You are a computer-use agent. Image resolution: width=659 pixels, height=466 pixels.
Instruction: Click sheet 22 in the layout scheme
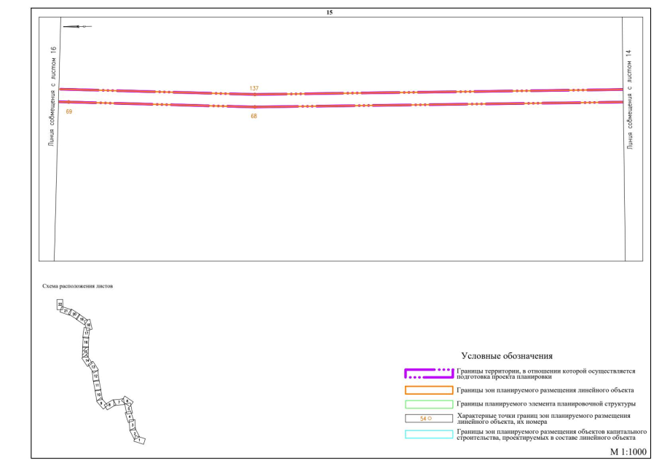point(60,304)
